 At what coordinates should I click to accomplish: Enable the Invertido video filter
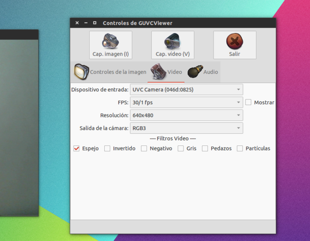tap(107, 148)
